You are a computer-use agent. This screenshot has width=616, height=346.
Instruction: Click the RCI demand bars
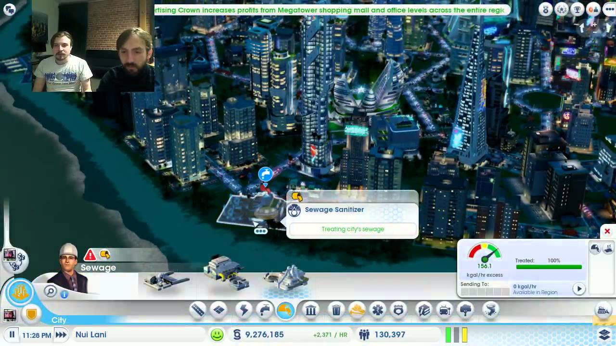(x=456, y=334)
